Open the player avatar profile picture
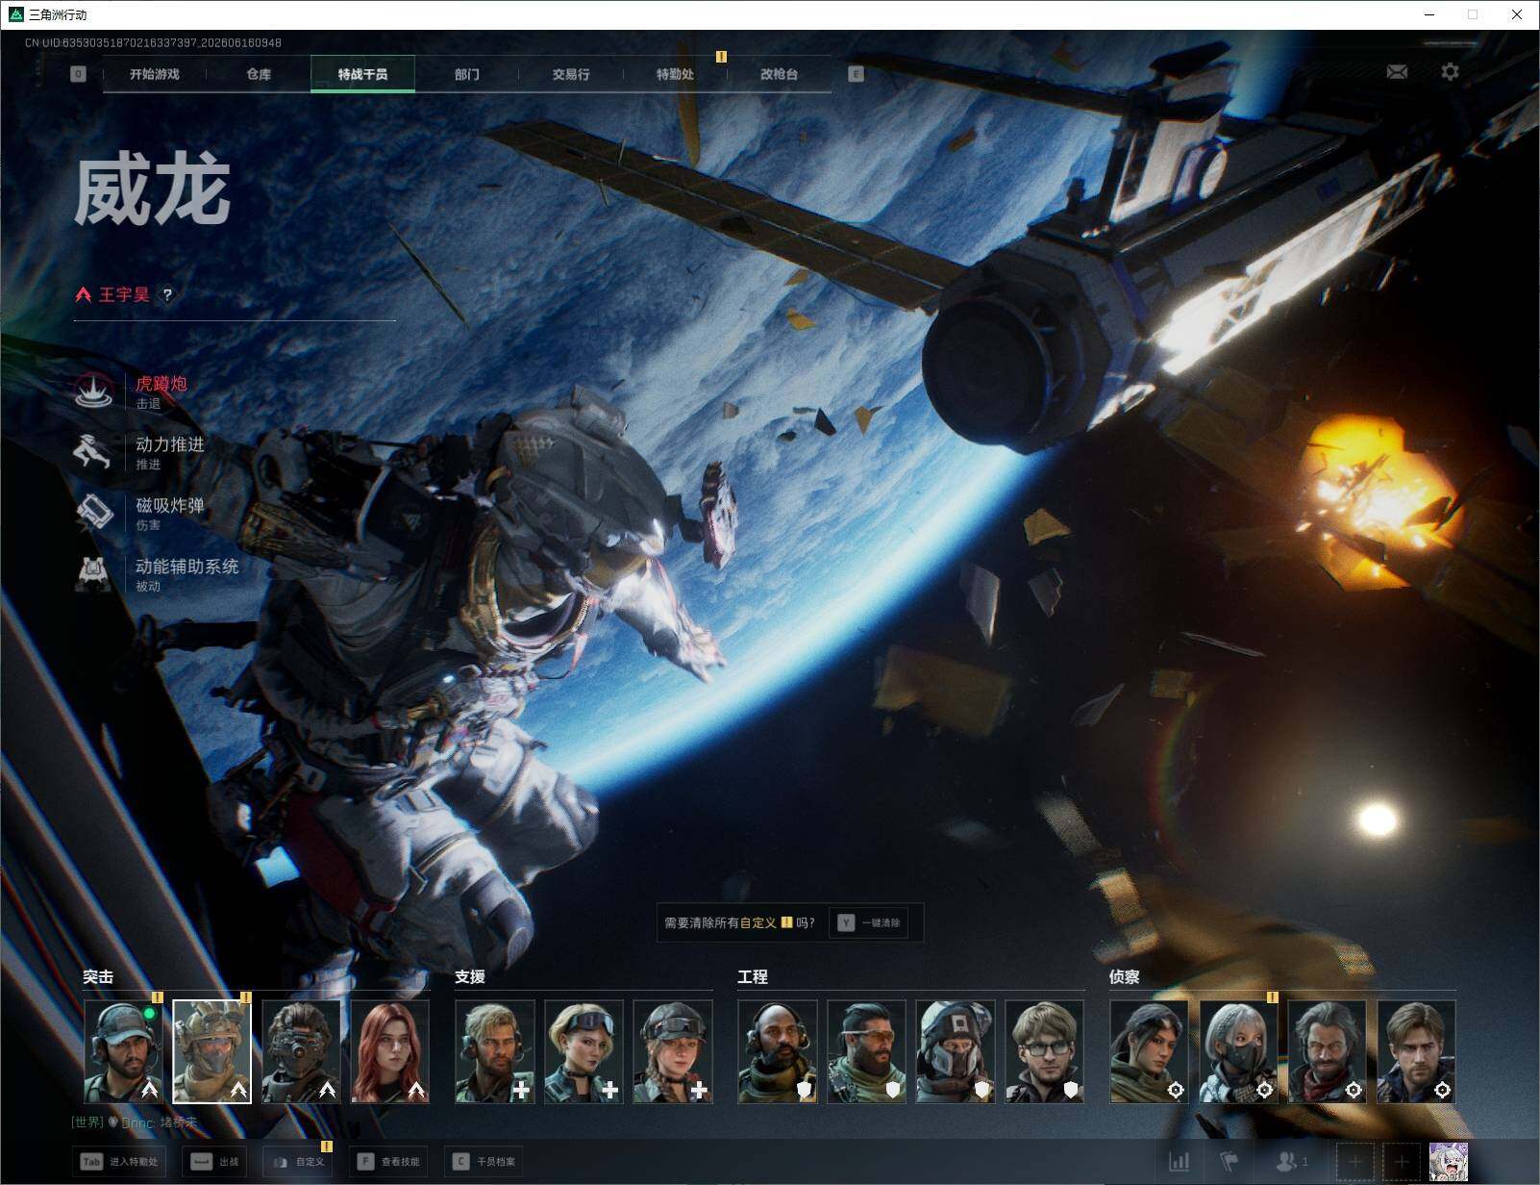 1449,1162
